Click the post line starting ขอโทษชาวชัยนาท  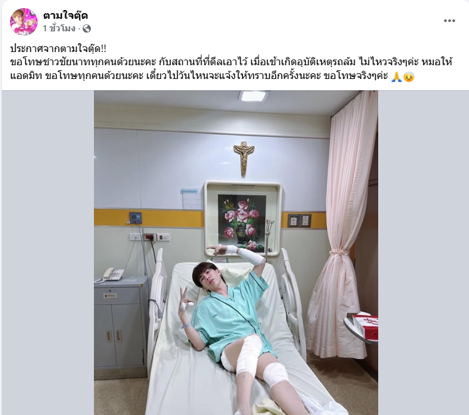231,62
